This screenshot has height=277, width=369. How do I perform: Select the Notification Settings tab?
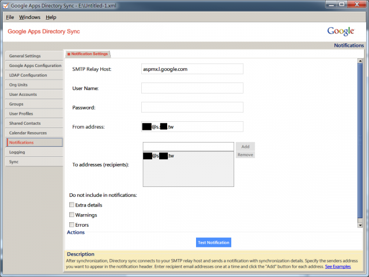[88, 54]
